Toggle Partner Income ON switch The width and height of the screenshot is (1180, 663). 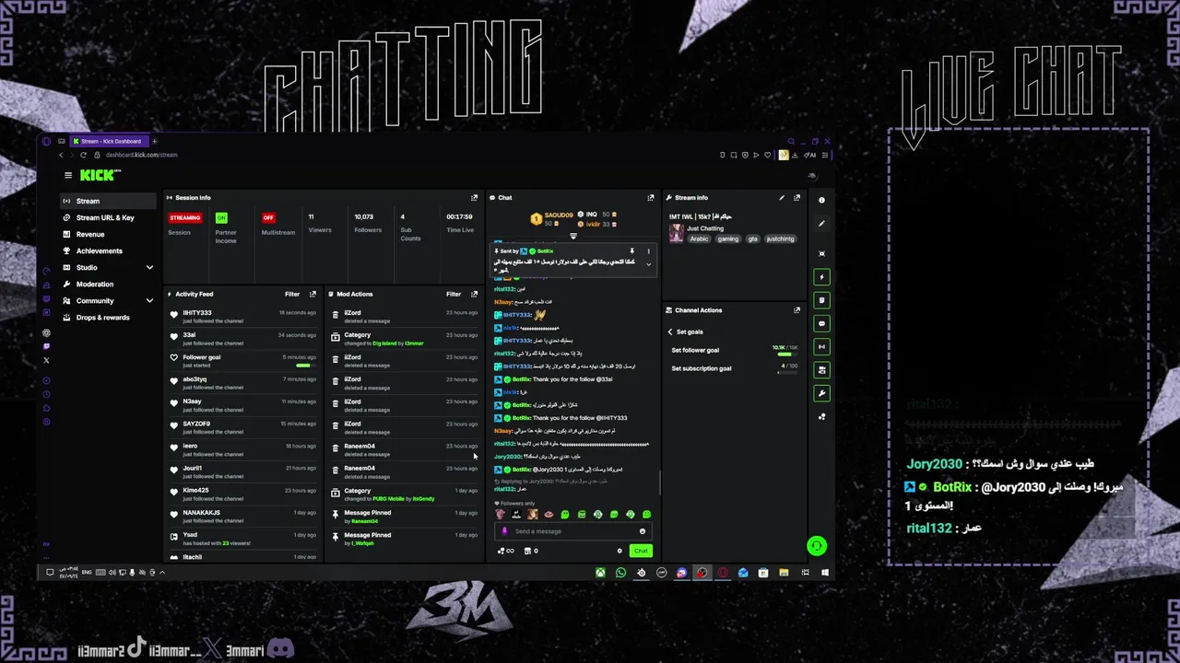(x=221, y=218)
